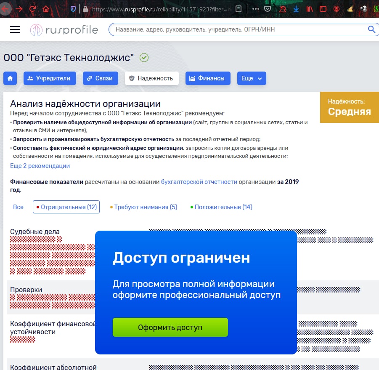Click the Судебные дела row heading

[35, 232]
